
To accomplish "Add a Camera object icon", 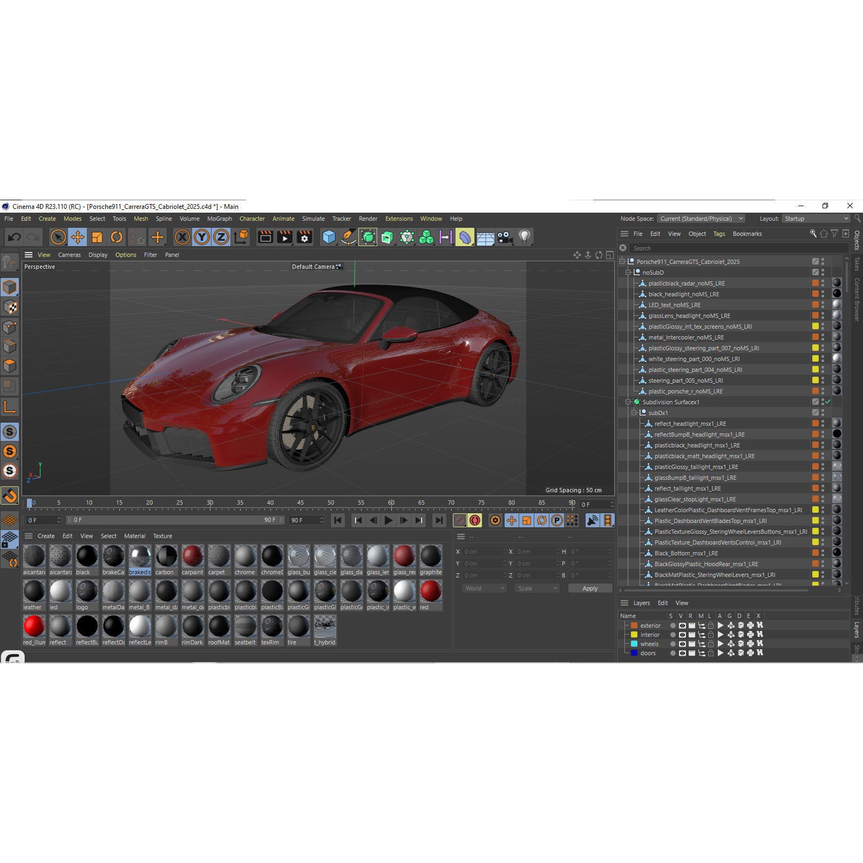I will pyautogui.click(x=505, y=237).
